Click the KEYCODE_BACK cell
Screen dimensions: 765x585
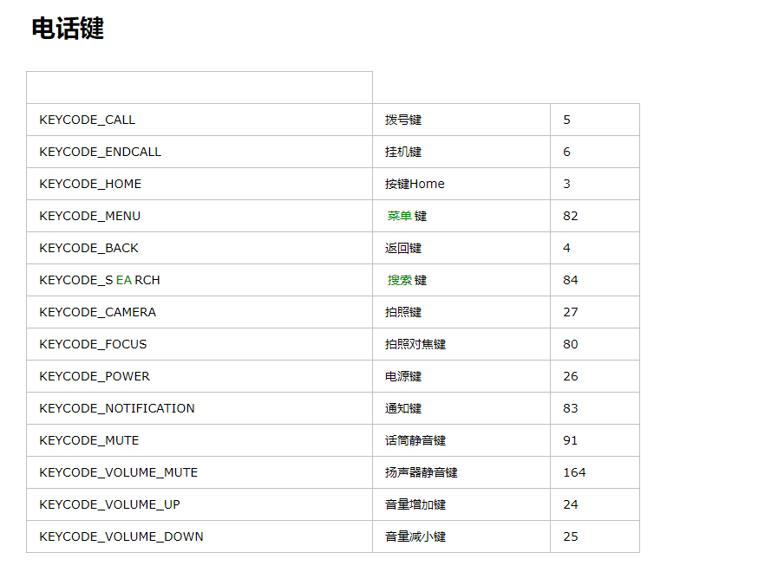tap(199, 248)
